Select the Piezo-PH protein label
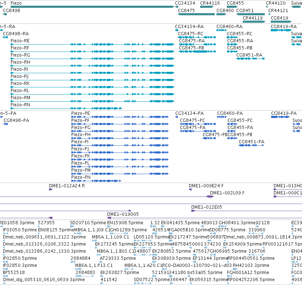The height and width of the screenshot is (285, 302). click(81, 135)
